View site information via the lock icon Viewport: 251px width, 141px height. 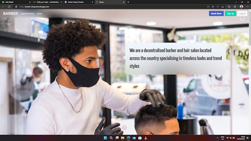16,7
